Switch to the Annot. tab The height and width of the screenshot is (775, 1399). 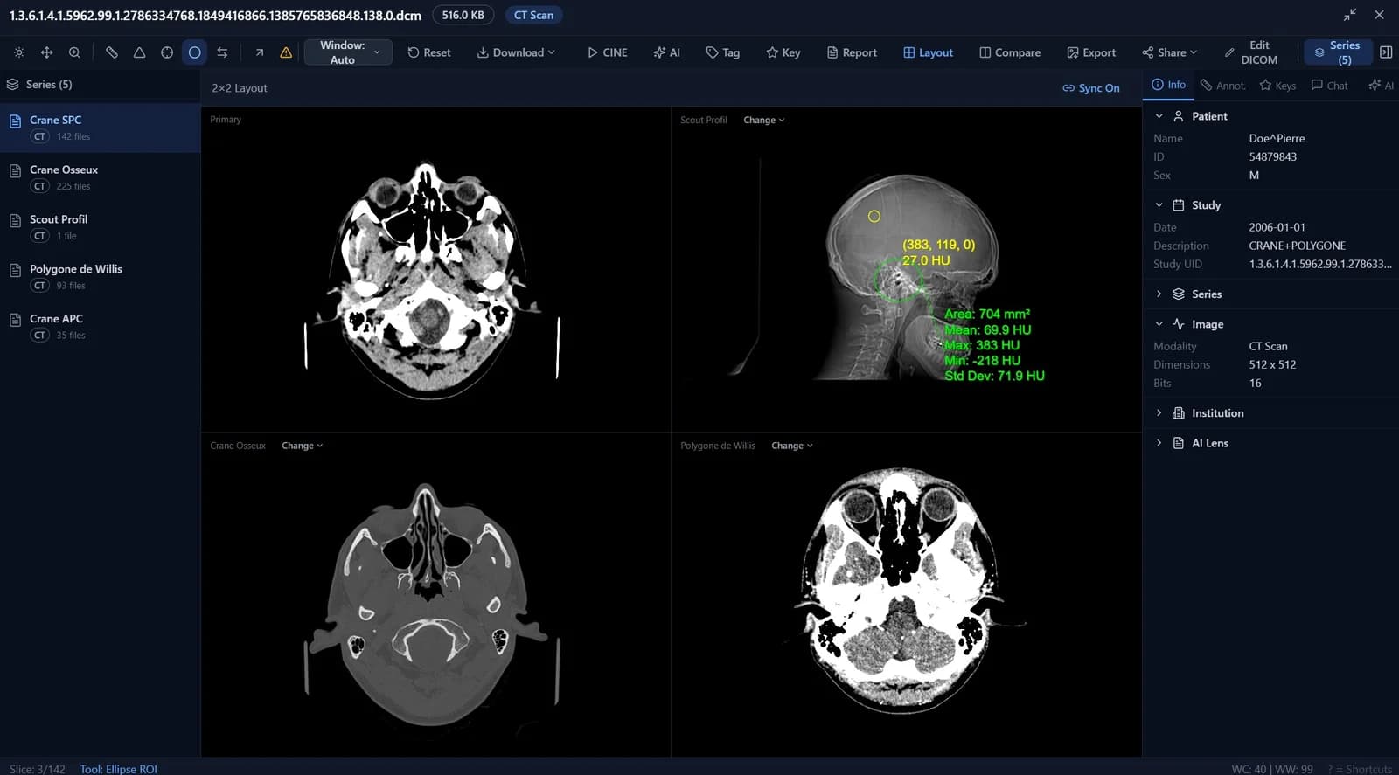pos(1222,86)
